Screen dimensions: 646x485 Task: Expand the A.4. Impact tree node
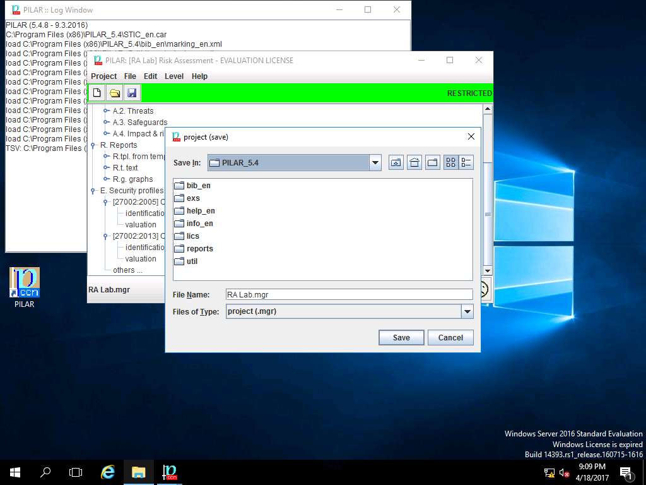point(106,134)
